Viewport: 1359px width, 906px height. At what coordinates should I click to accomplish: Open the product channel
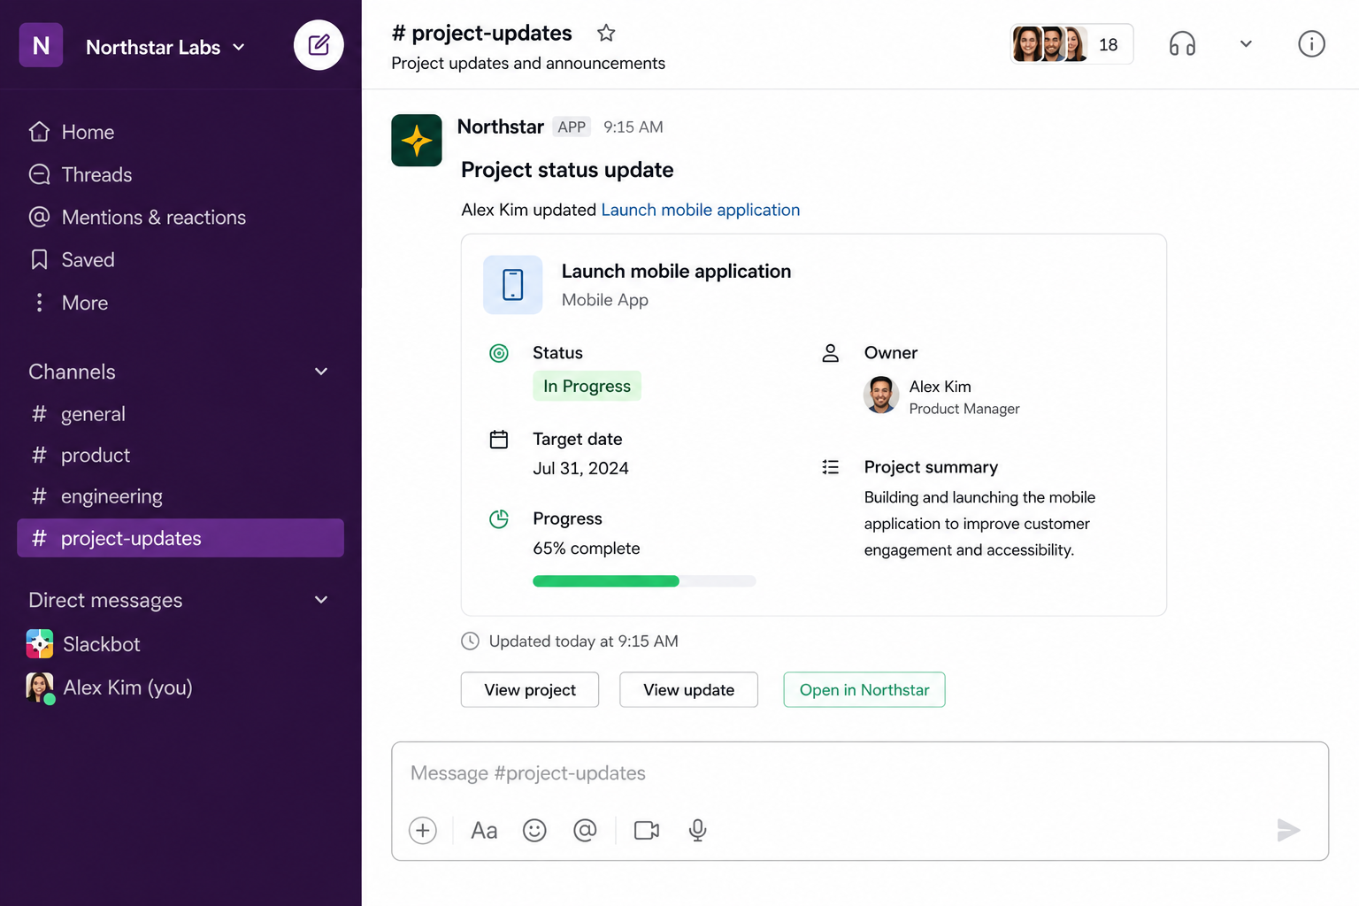180,455
